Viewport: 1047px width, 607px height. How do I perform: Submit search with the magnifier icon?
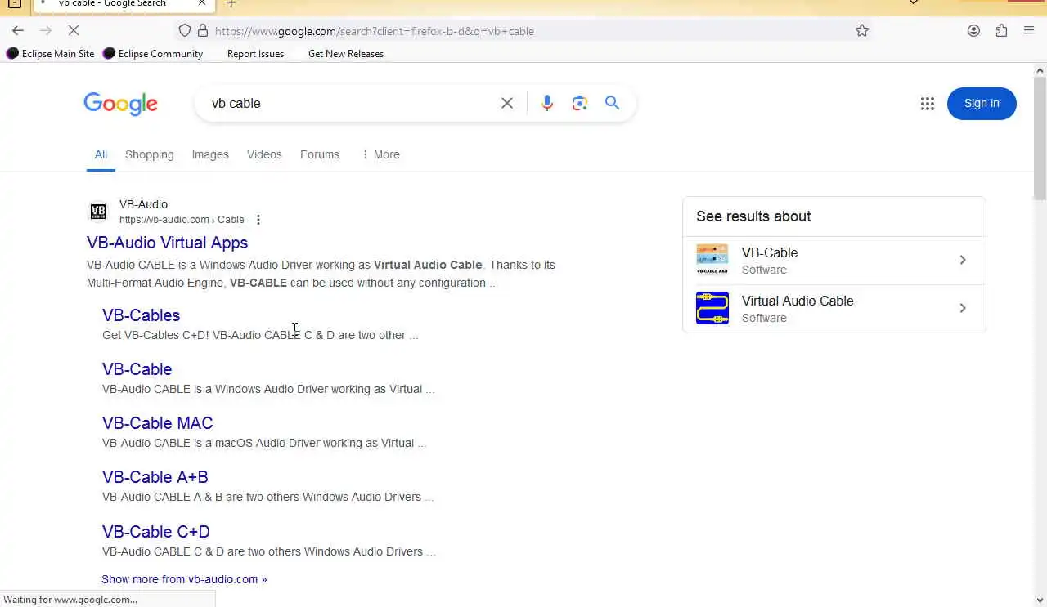click(612, 103)
